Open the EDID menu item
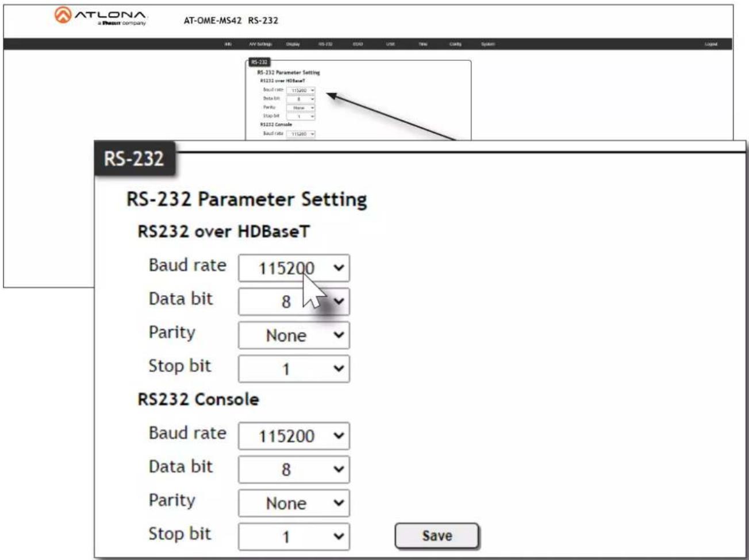Viewport: 749px width, 560px height. pyautogui.click(x=358, y=44)
